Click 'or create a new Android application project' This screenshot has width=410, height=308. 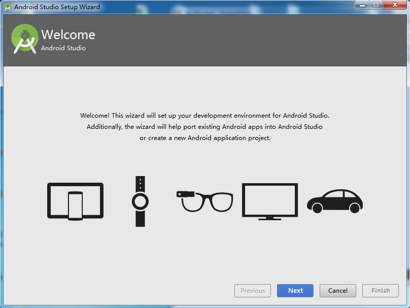pos(205,138)
